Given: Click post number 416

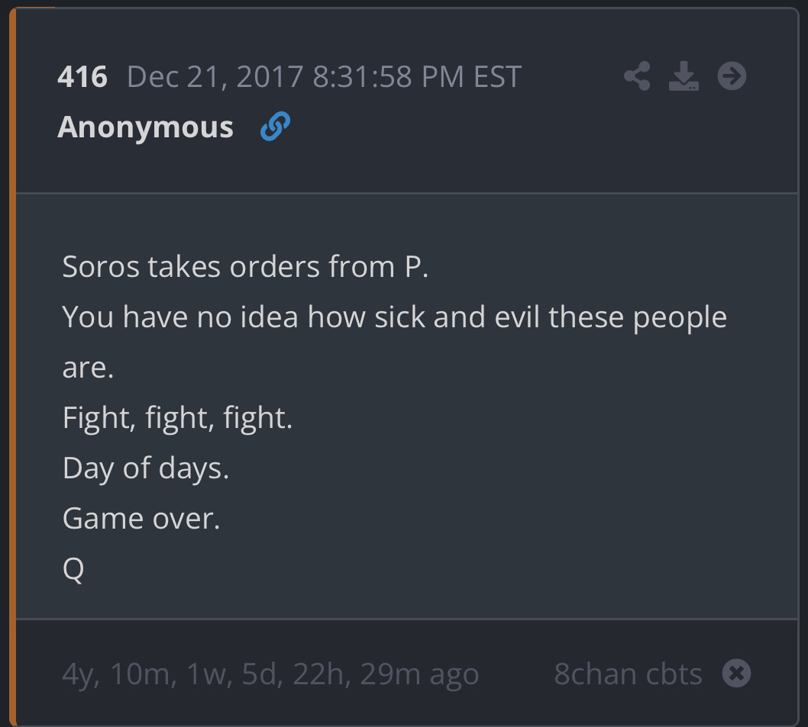Looking at the screenshot, I should pos(82,76).
